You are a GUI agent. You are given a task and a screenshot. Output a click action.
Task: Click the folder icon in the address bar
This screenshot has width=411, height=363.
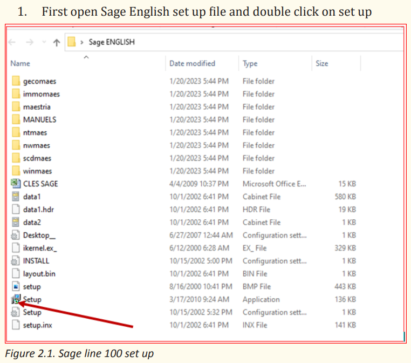click(x=72, y=42)
